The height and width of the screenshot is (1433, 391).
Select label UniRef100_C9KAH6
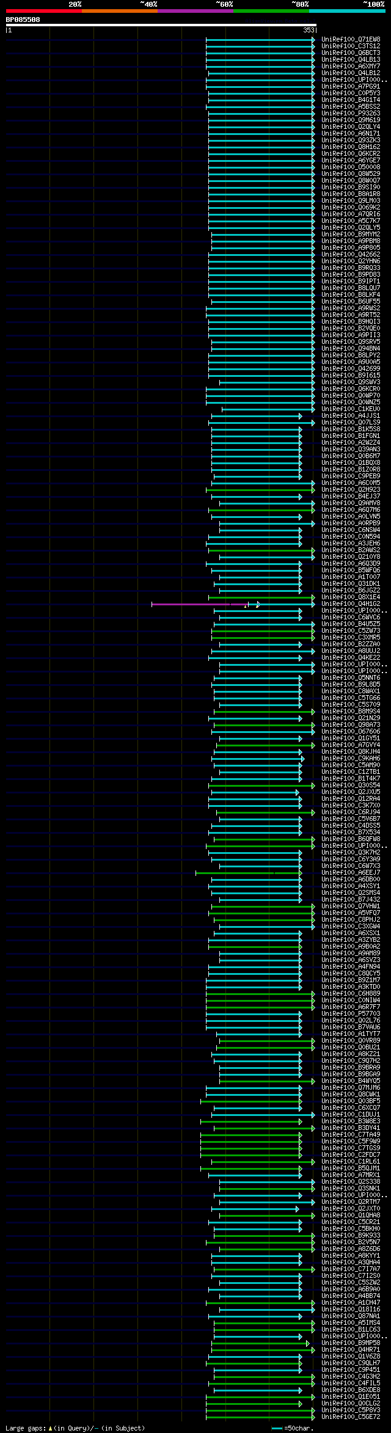click(x=351, y=759)
